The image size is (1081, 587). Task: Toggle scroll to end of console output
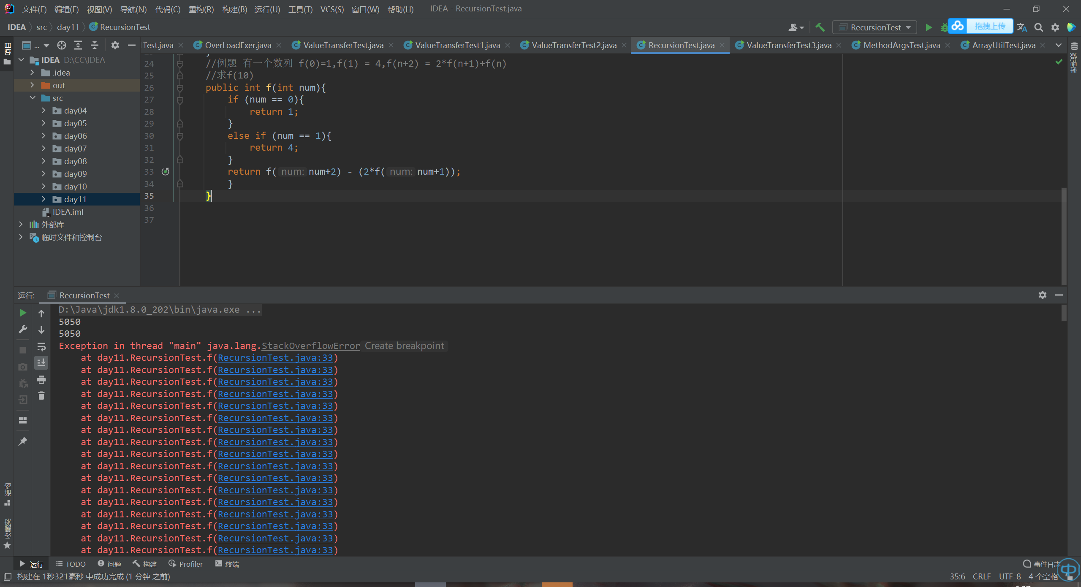(41, 363)
